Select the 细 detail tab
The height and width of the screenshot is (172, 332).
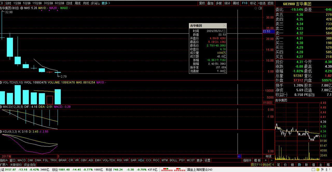(292, 165)
